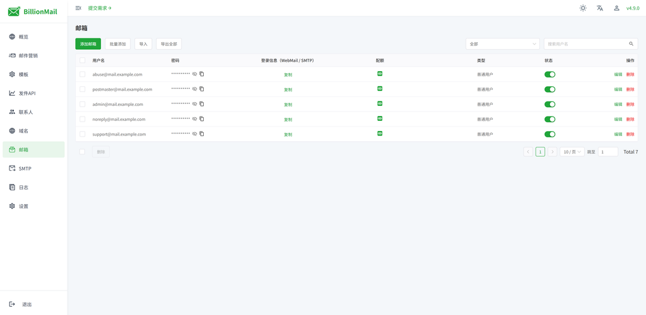Edit the admin@mail.example.com mailbox
Viewport: 646px width, 315px height.
tap(618, 104)
